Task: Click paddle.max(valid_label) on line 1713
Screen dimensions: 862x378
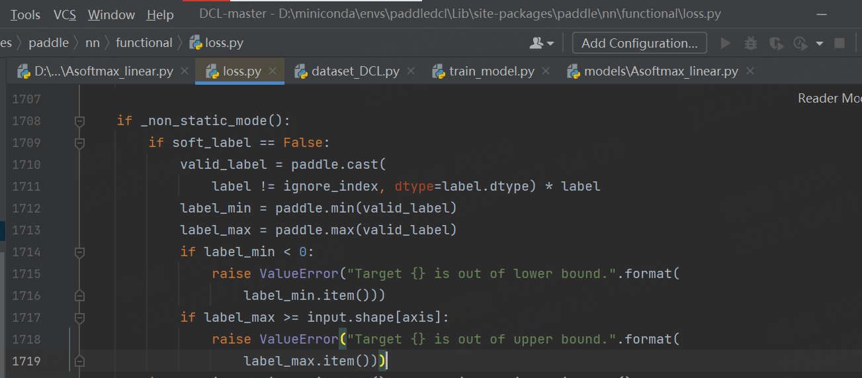Action: coord(366,230)
